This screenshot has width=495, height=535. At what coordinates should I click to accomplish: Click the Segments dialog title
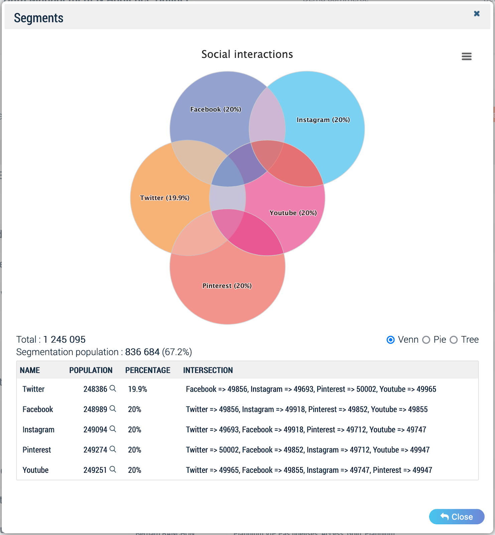(x=38, y=18)
